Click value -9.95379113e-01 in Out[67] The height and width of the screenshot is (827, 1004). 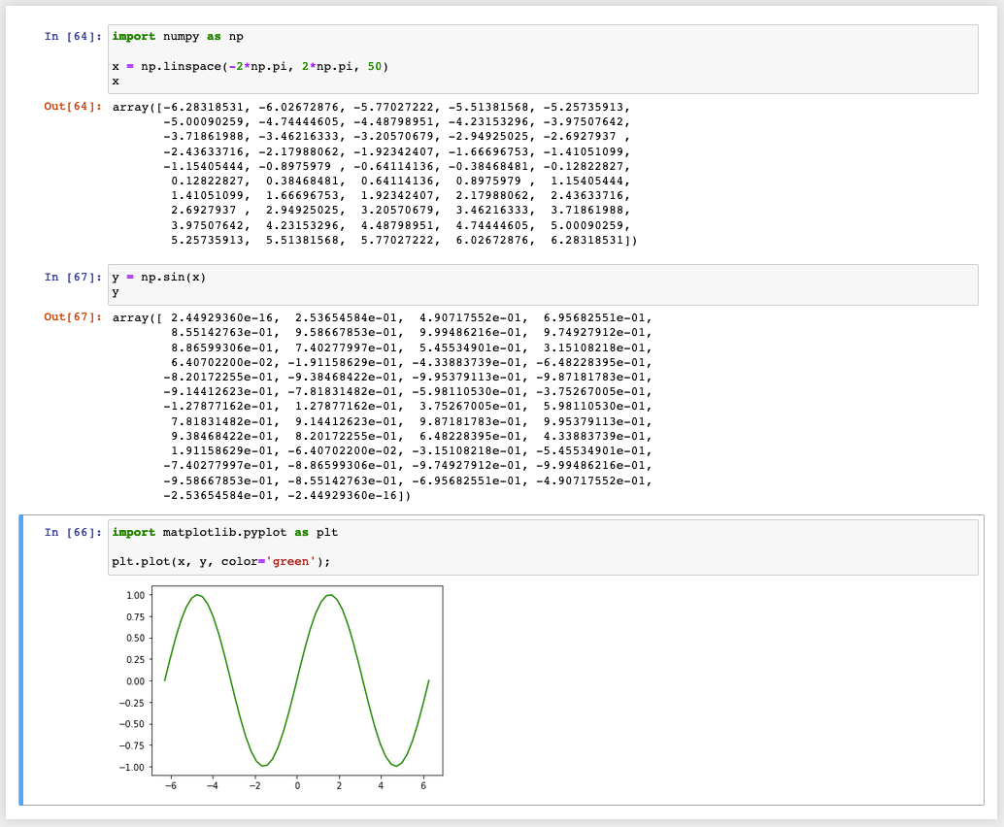467,377
